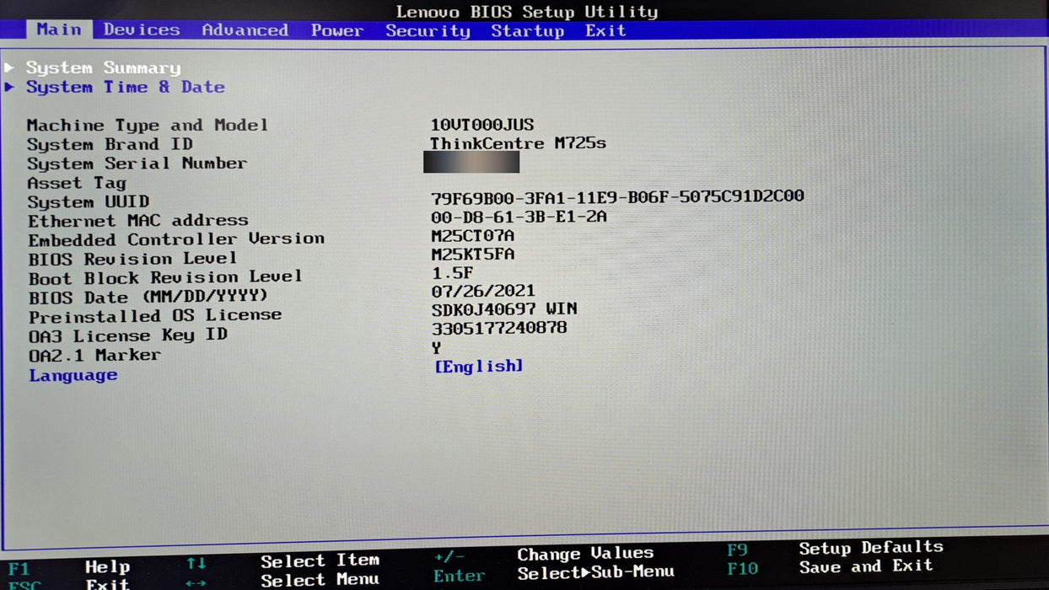Click the F9 Setup Defaults hint
Image resolution: width=1049 pixels, height=590 pixels.
click(835, 548)
